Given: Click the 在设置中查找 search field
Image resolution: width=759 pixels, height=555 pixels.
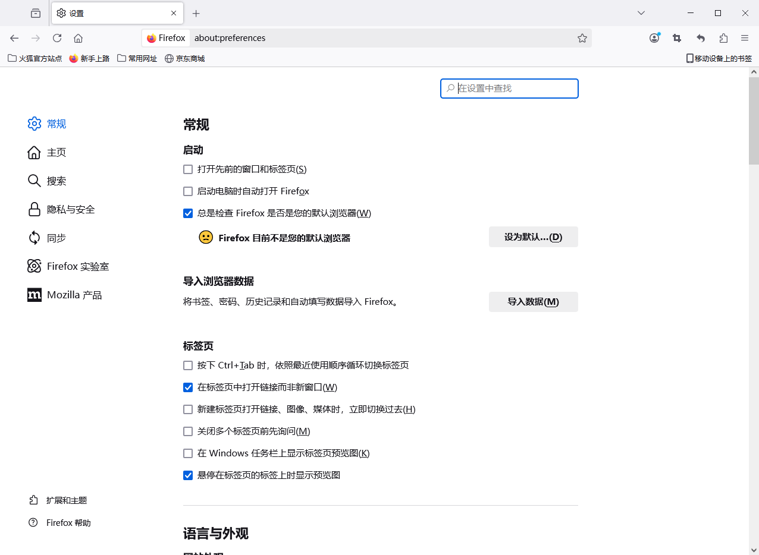Looking at the screenshot, I should [509, 88].
